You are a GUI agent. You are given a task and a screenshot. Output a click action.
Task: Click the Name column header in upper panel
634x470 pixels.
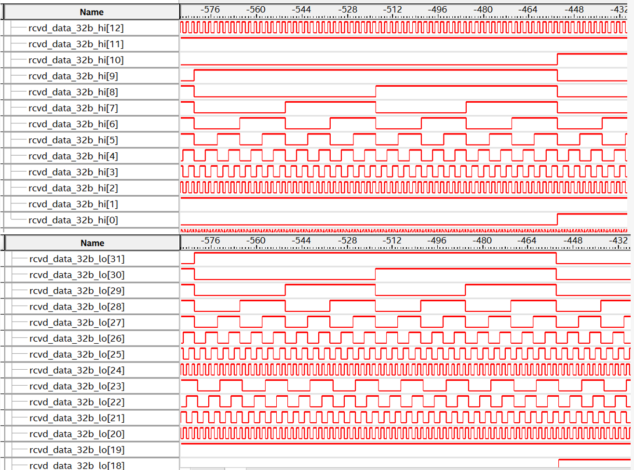pos(92,12)
